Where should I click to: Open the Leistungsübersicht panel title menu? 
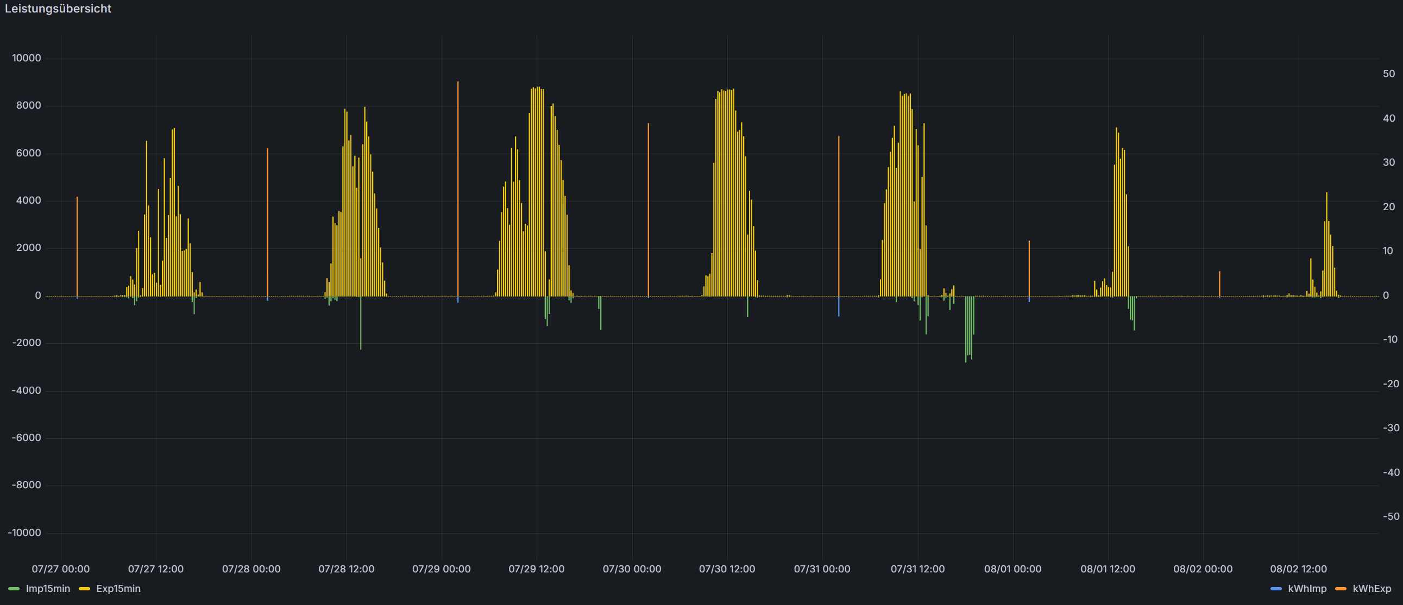(58, 9)
